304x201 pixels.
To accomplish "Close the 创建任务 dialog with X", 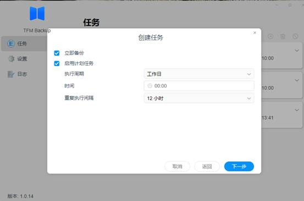I will [255, 32].
